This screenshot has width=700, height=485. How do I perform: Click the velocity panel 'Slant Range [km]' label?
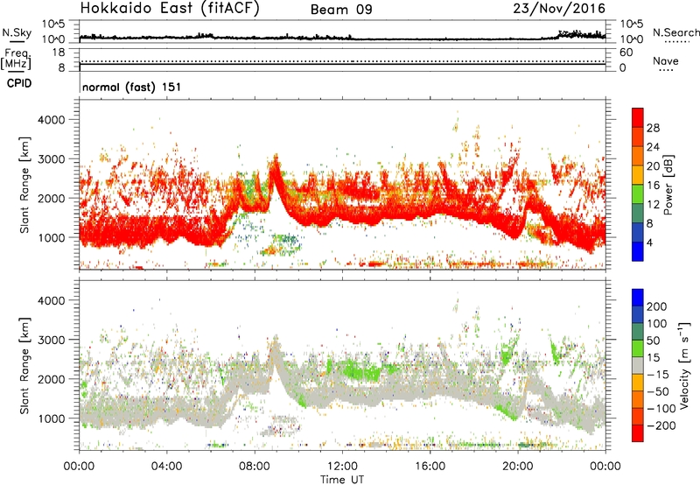coord(24,366)
